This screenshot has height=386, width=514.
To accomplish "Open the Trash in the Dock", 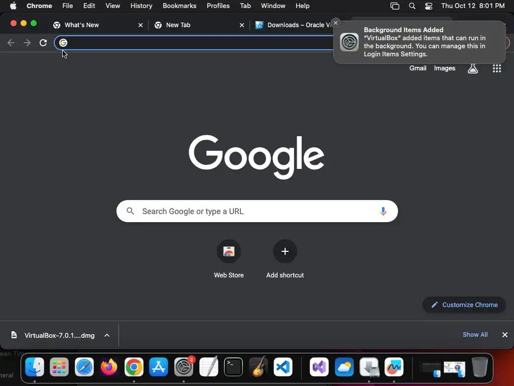I will pos(479,366).
